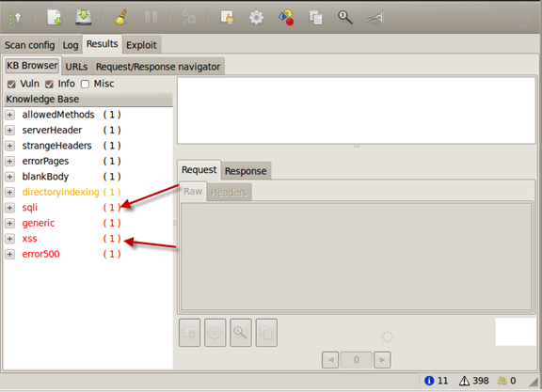Image resolution: width=542 pixels, height=392 pixels.
Task: Click the next arrow pager button
Action: [x=382, y=360]
